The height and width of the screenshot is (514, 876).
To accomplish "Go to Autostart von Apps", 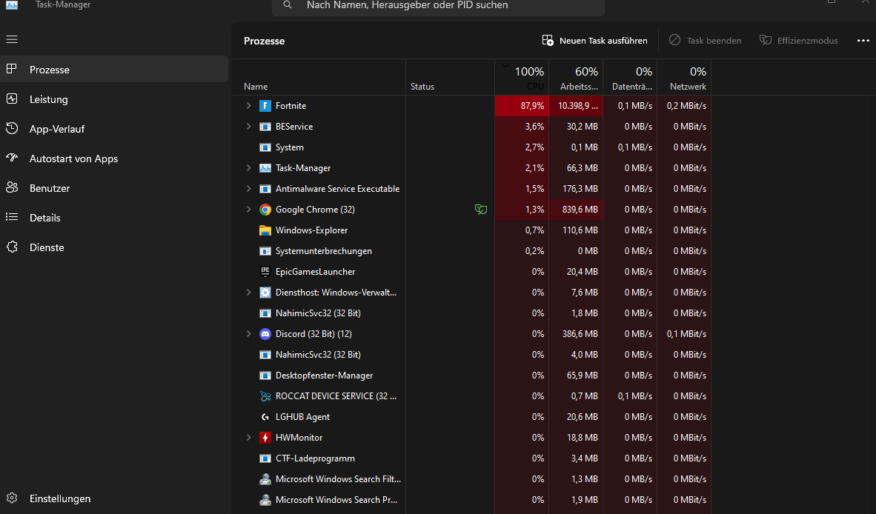I will (114, 158).
